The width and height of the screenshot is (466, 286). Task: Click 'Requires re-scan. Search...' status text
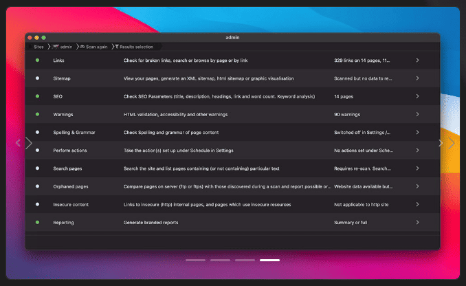point(362,168)
